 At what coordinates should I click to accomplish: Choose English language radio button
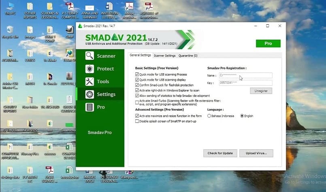point(242,116)
